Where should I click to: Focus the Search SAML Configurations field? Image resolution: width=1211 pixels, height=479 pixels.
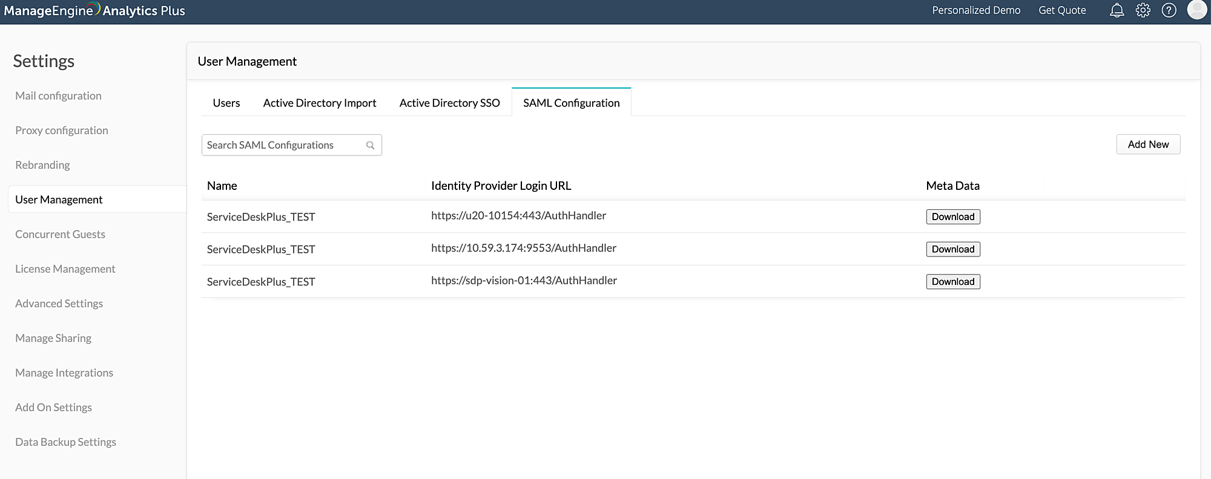click(x=283, y=145)
